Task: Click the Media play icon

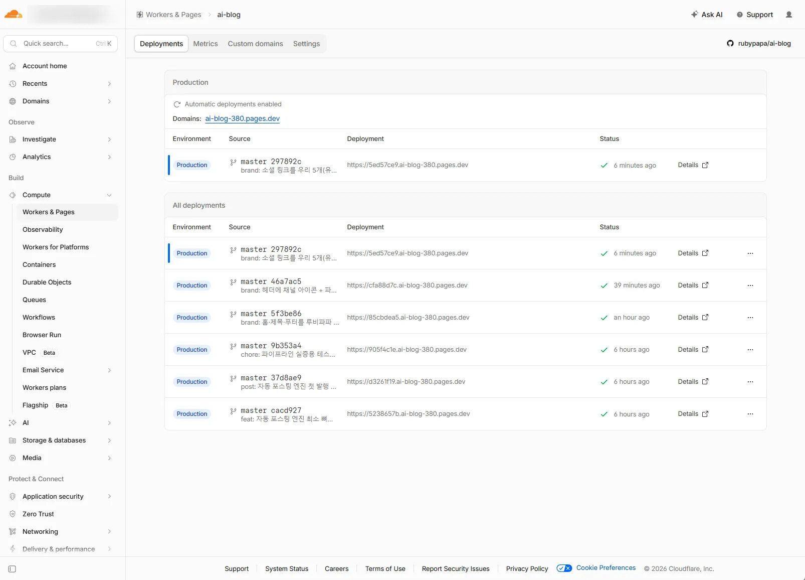Action: point(13,458)
